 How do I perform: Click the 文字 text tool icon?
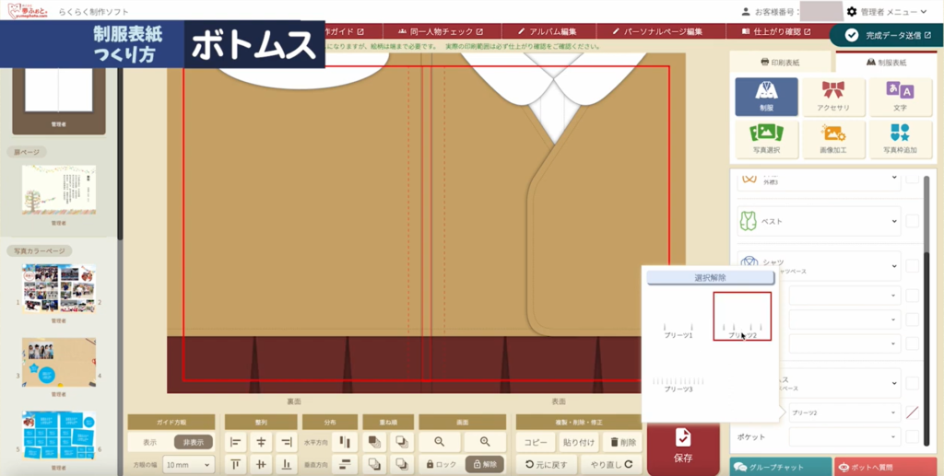click(x=900, y=97)
